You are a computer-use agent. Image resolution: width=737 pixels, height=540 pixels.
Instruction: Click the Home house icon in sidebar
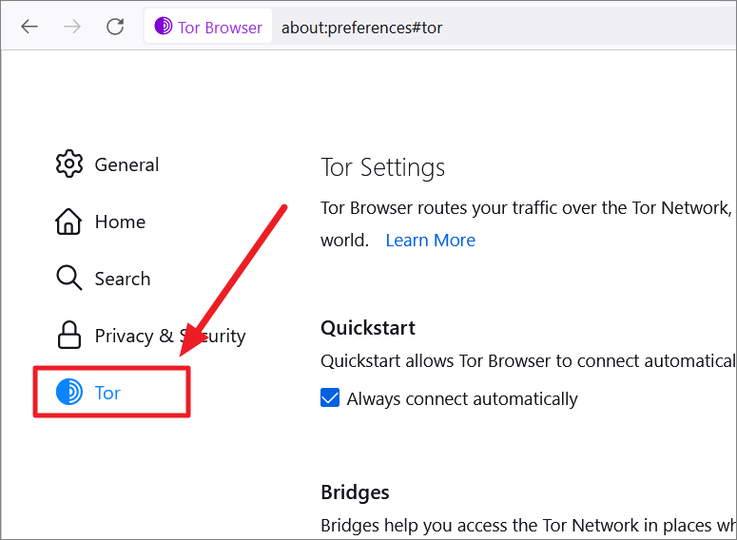[68, 221]
